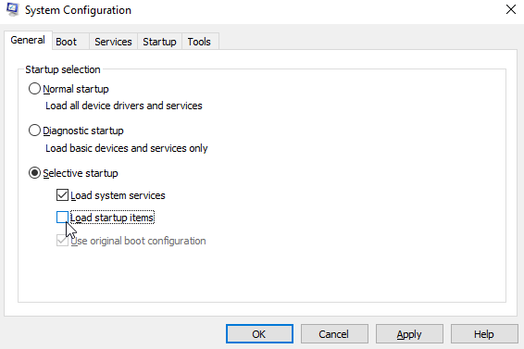Click the 'System Configuration' window title

[x=78, y=10]
